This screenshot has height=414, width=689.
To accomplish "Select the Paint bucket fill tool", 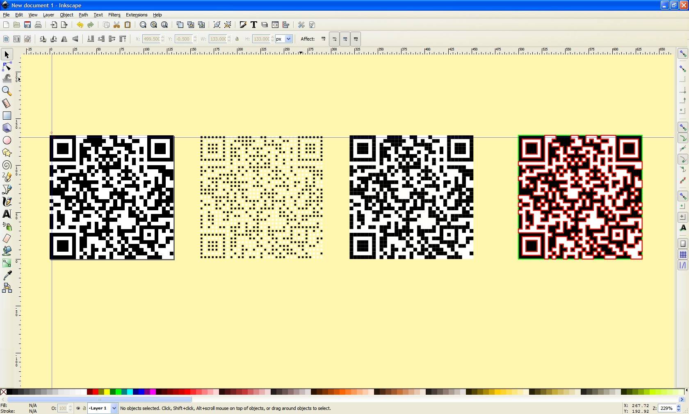I will pos(7,251).
